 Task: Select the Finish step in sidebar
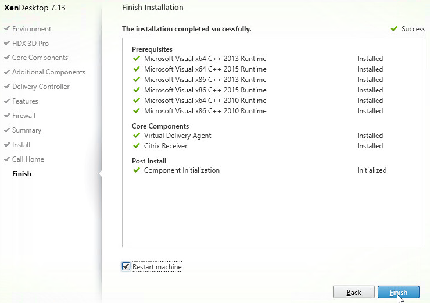(x=21, y=174)
